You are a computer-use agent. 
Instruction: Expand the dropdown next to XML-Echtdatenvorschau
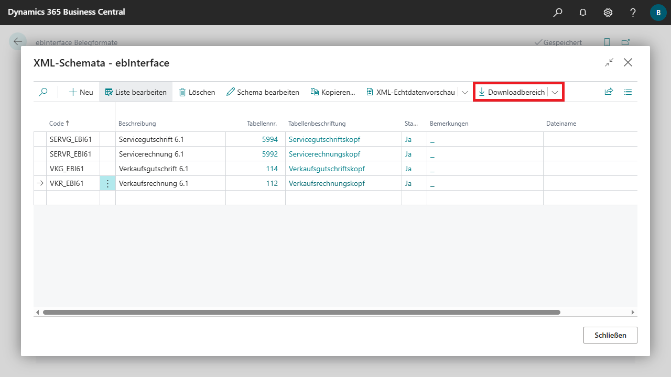pos(464,92)
